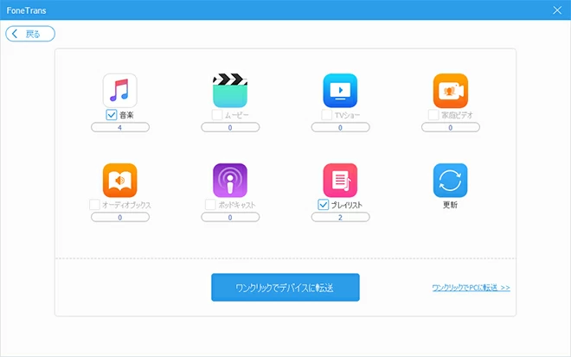571x357 pixels.
Task: Toggle the ポッドキャスト checkbox
Action: pyautogui.click(x=210, y=205)
